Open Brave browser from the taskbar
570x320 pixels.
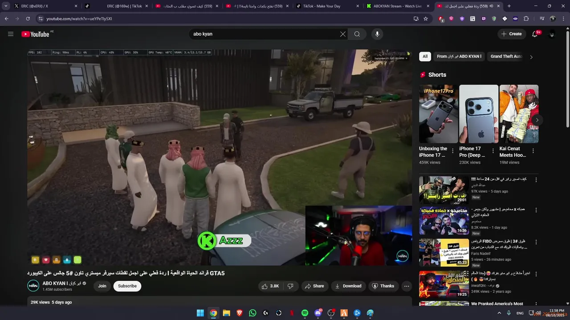pyautogui.click(x=240, y=313)
